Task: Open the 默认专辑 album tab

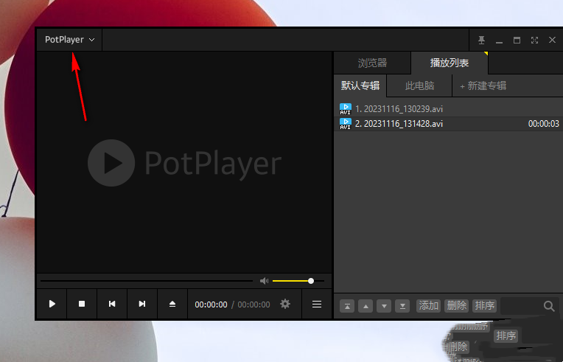Action: (x=360, y=86)
